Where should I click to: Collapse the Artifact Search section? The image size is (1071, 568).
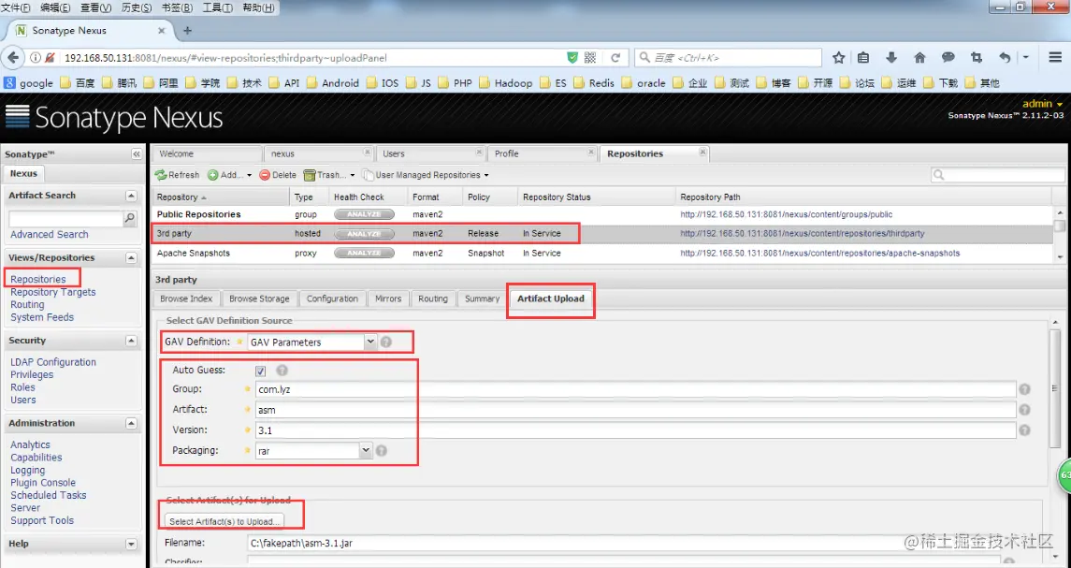(131, 197)
